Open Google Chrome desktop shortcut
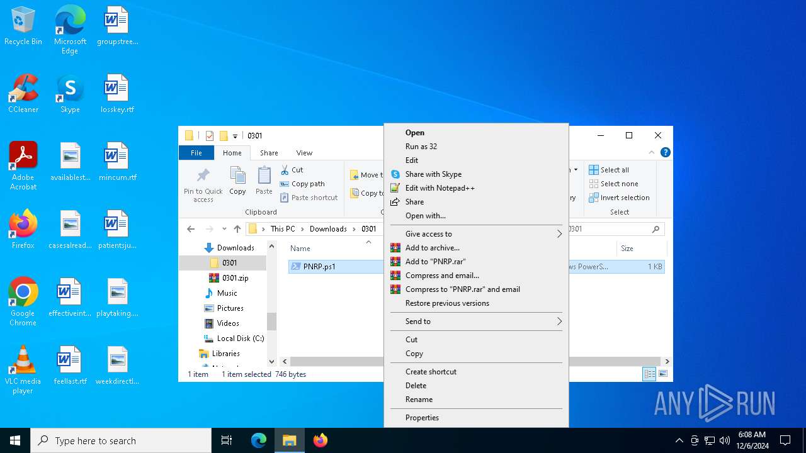The width and height of the screenshot is (806, 453). [x=23, y=302]
